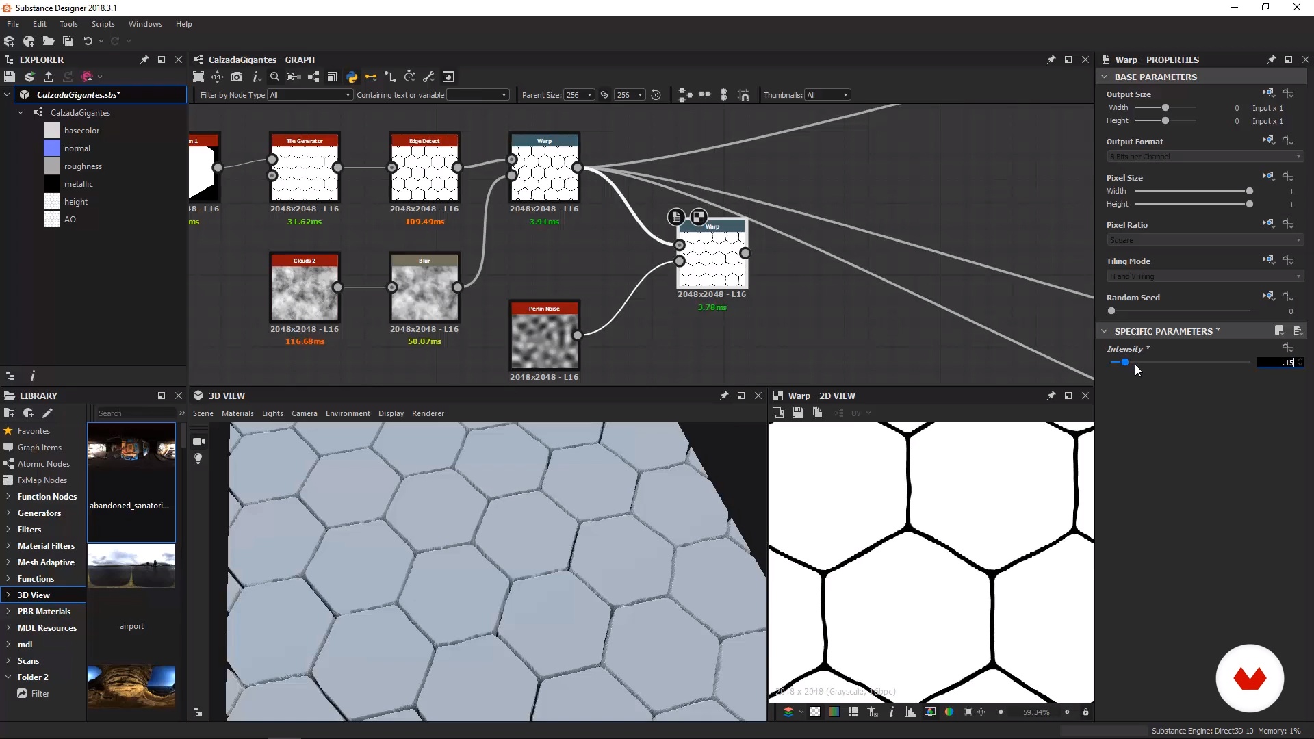The image size is (1314, 739).
Task: Click the info icon in 2D view bottom bar
Action: click(891, 712)
